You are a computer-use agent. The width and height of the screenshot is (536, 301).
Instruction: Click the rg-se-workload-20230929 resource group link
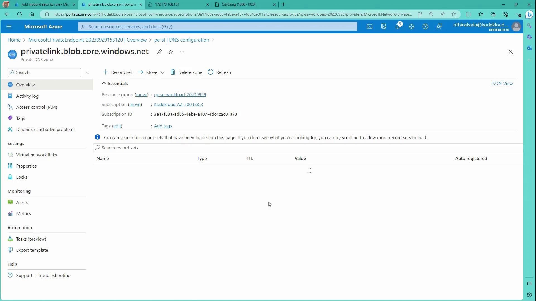[x=180, y=94]
